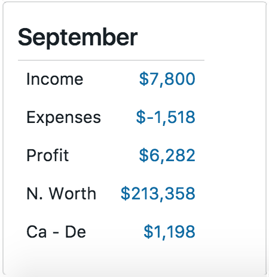This screenshot has width=269, height=277.
Task: Click the N. Worth row label
Action: tap(61, 193)
